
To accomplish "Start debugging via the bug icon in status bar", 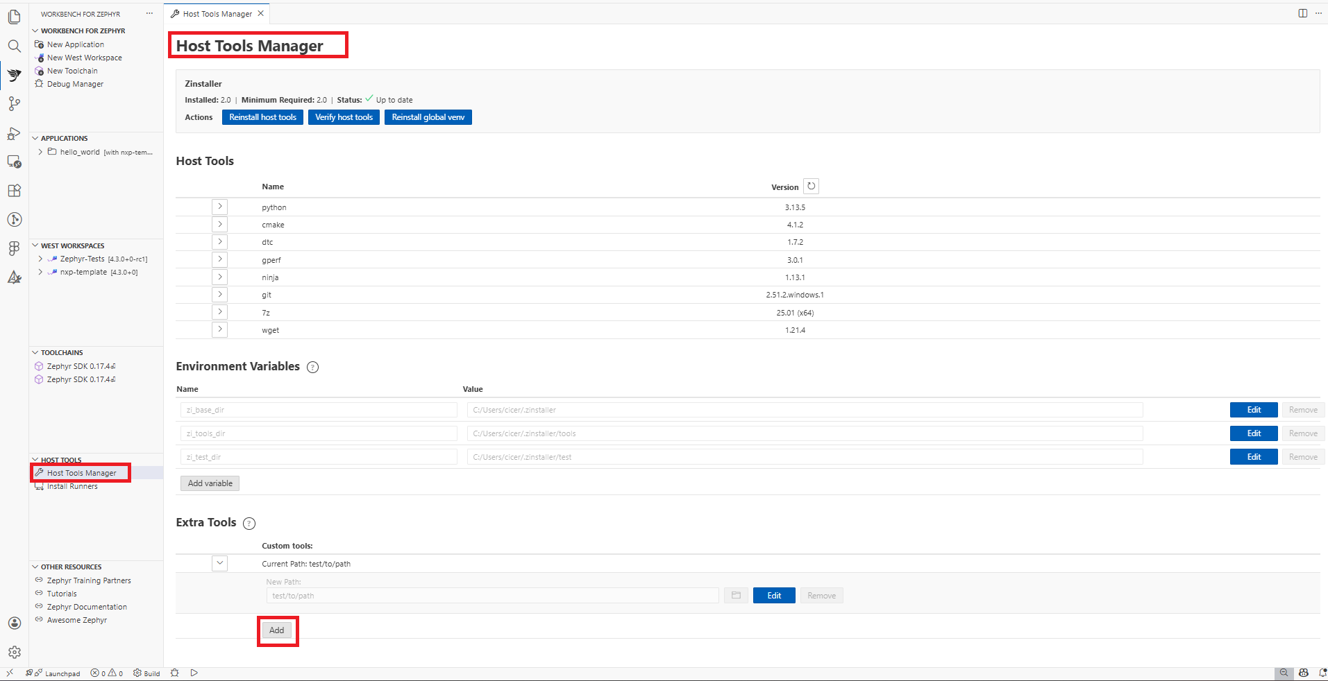I will tap(175, 673).
